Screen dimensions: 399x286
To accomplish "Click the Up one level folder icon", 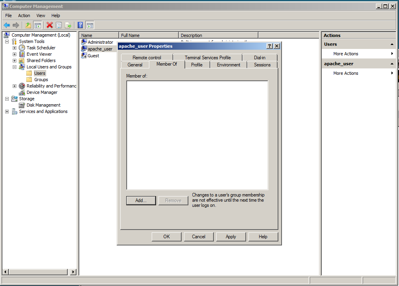I will click(x=28, y=25).
